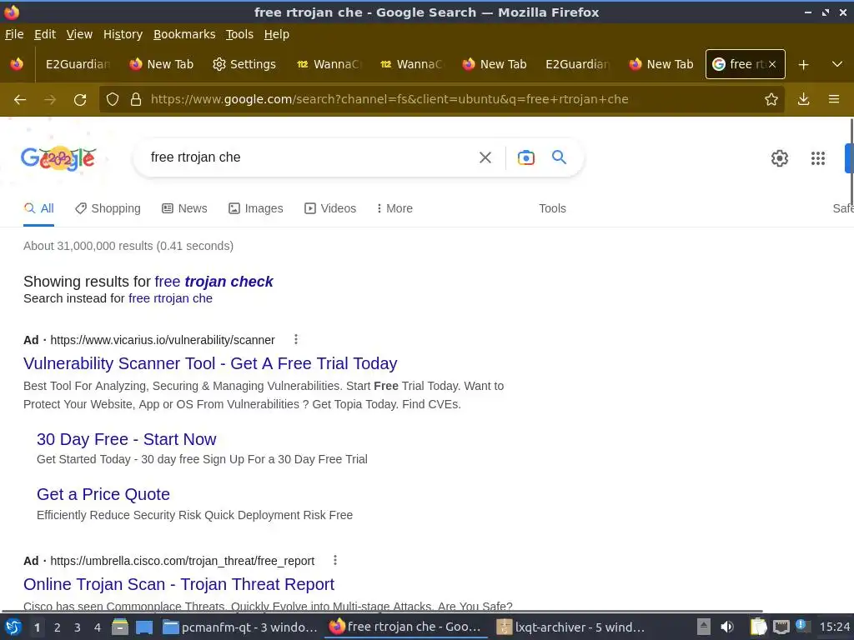Open '30 Day Free - Start Now' link
Image resolution: width=854 pixels, height=640 pixels.
point(127,439)
